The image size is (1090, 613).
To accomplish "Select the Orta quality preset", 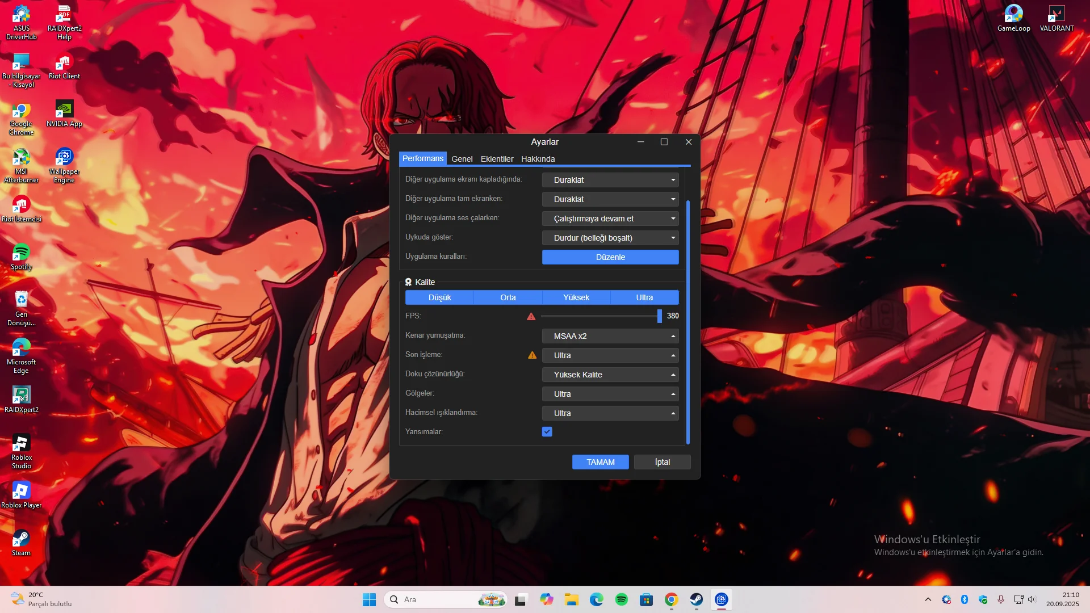I will (508, 297).
